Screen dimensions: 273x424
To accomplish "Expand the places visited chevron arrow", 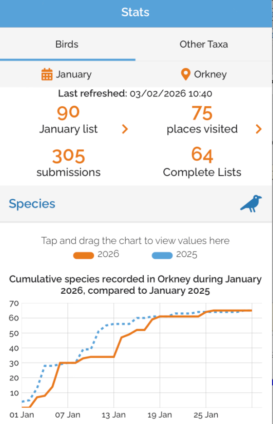I will (258, 129).
